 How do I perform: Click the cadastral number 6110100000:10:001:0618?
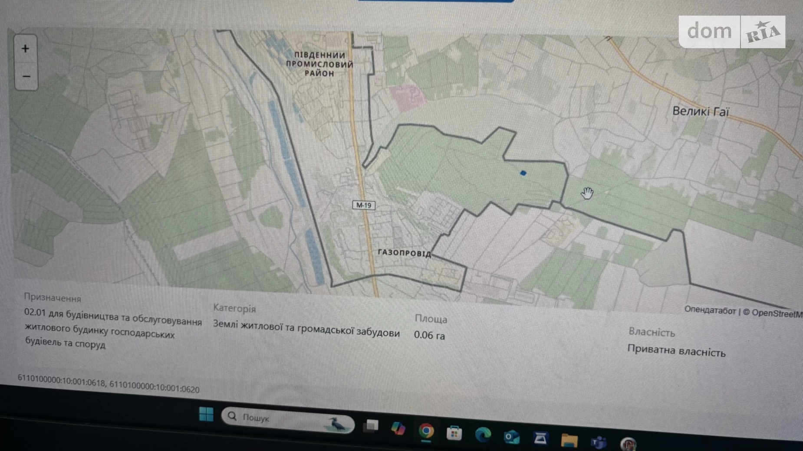coord(61,380)
